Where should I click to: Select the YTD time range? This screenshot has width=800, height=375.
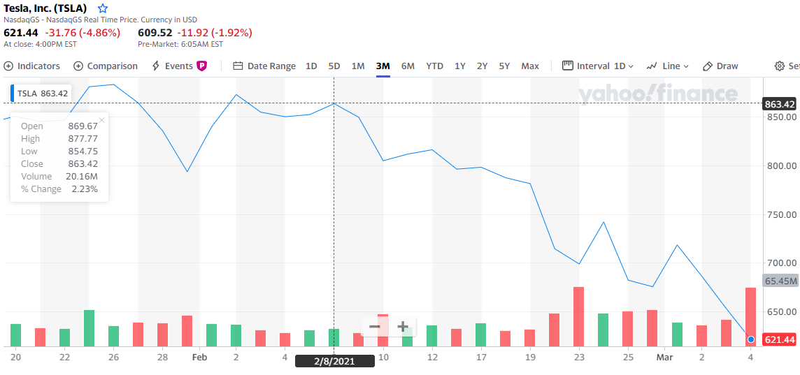pos(434,66)
